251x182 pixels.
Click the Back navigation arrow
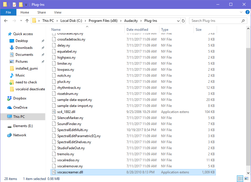pos(6,21)
